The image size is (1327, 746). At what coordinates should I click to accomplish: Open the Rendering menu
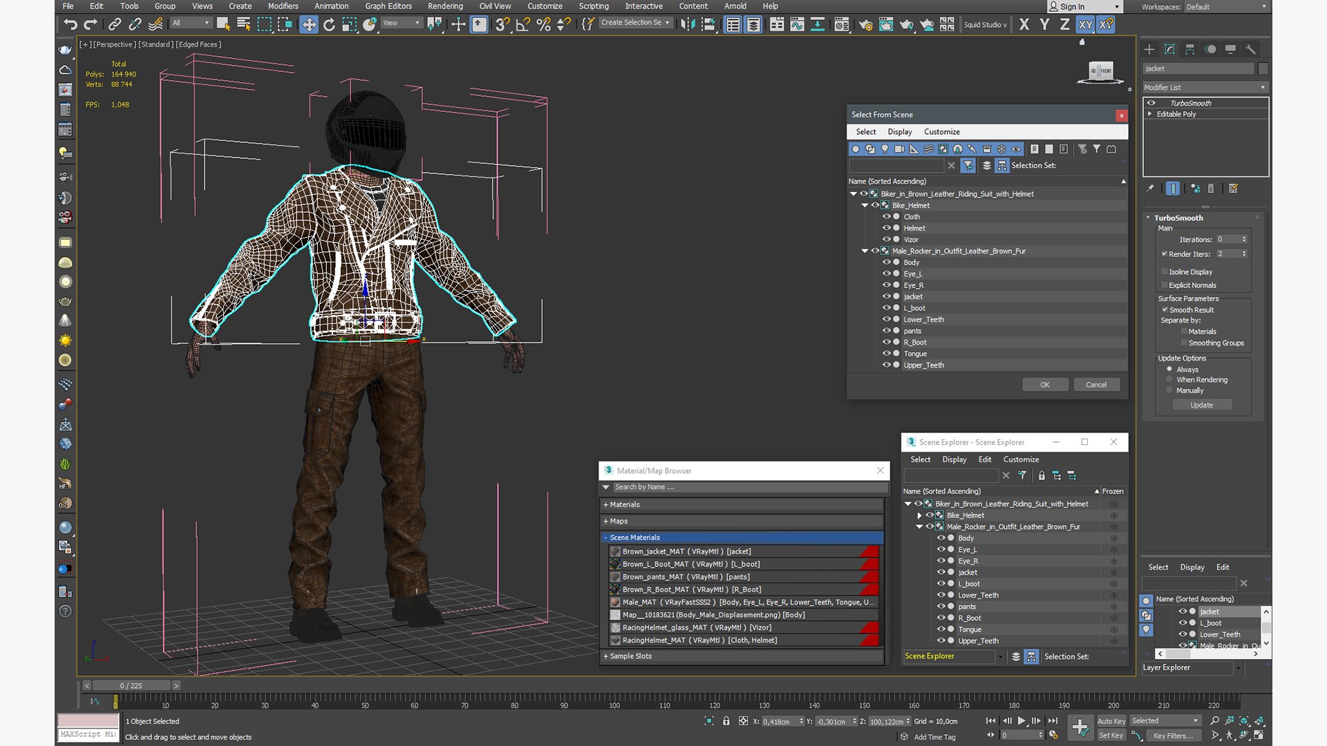coord(445,6)
